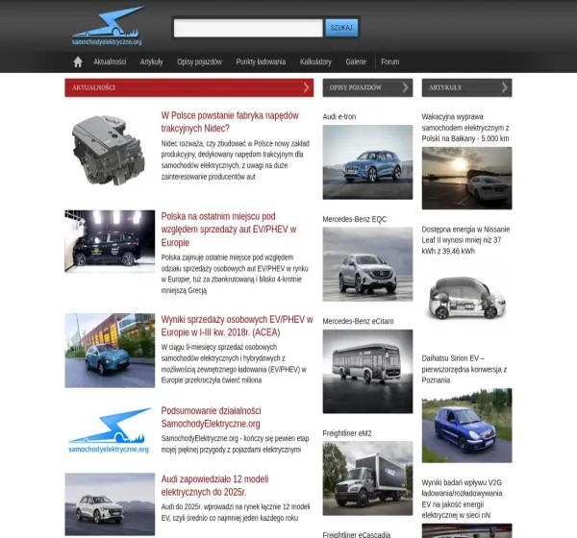The image size is (577, 538).
Task: Click the Mercedes eCitaro bus photo
Action: [367, 372]
